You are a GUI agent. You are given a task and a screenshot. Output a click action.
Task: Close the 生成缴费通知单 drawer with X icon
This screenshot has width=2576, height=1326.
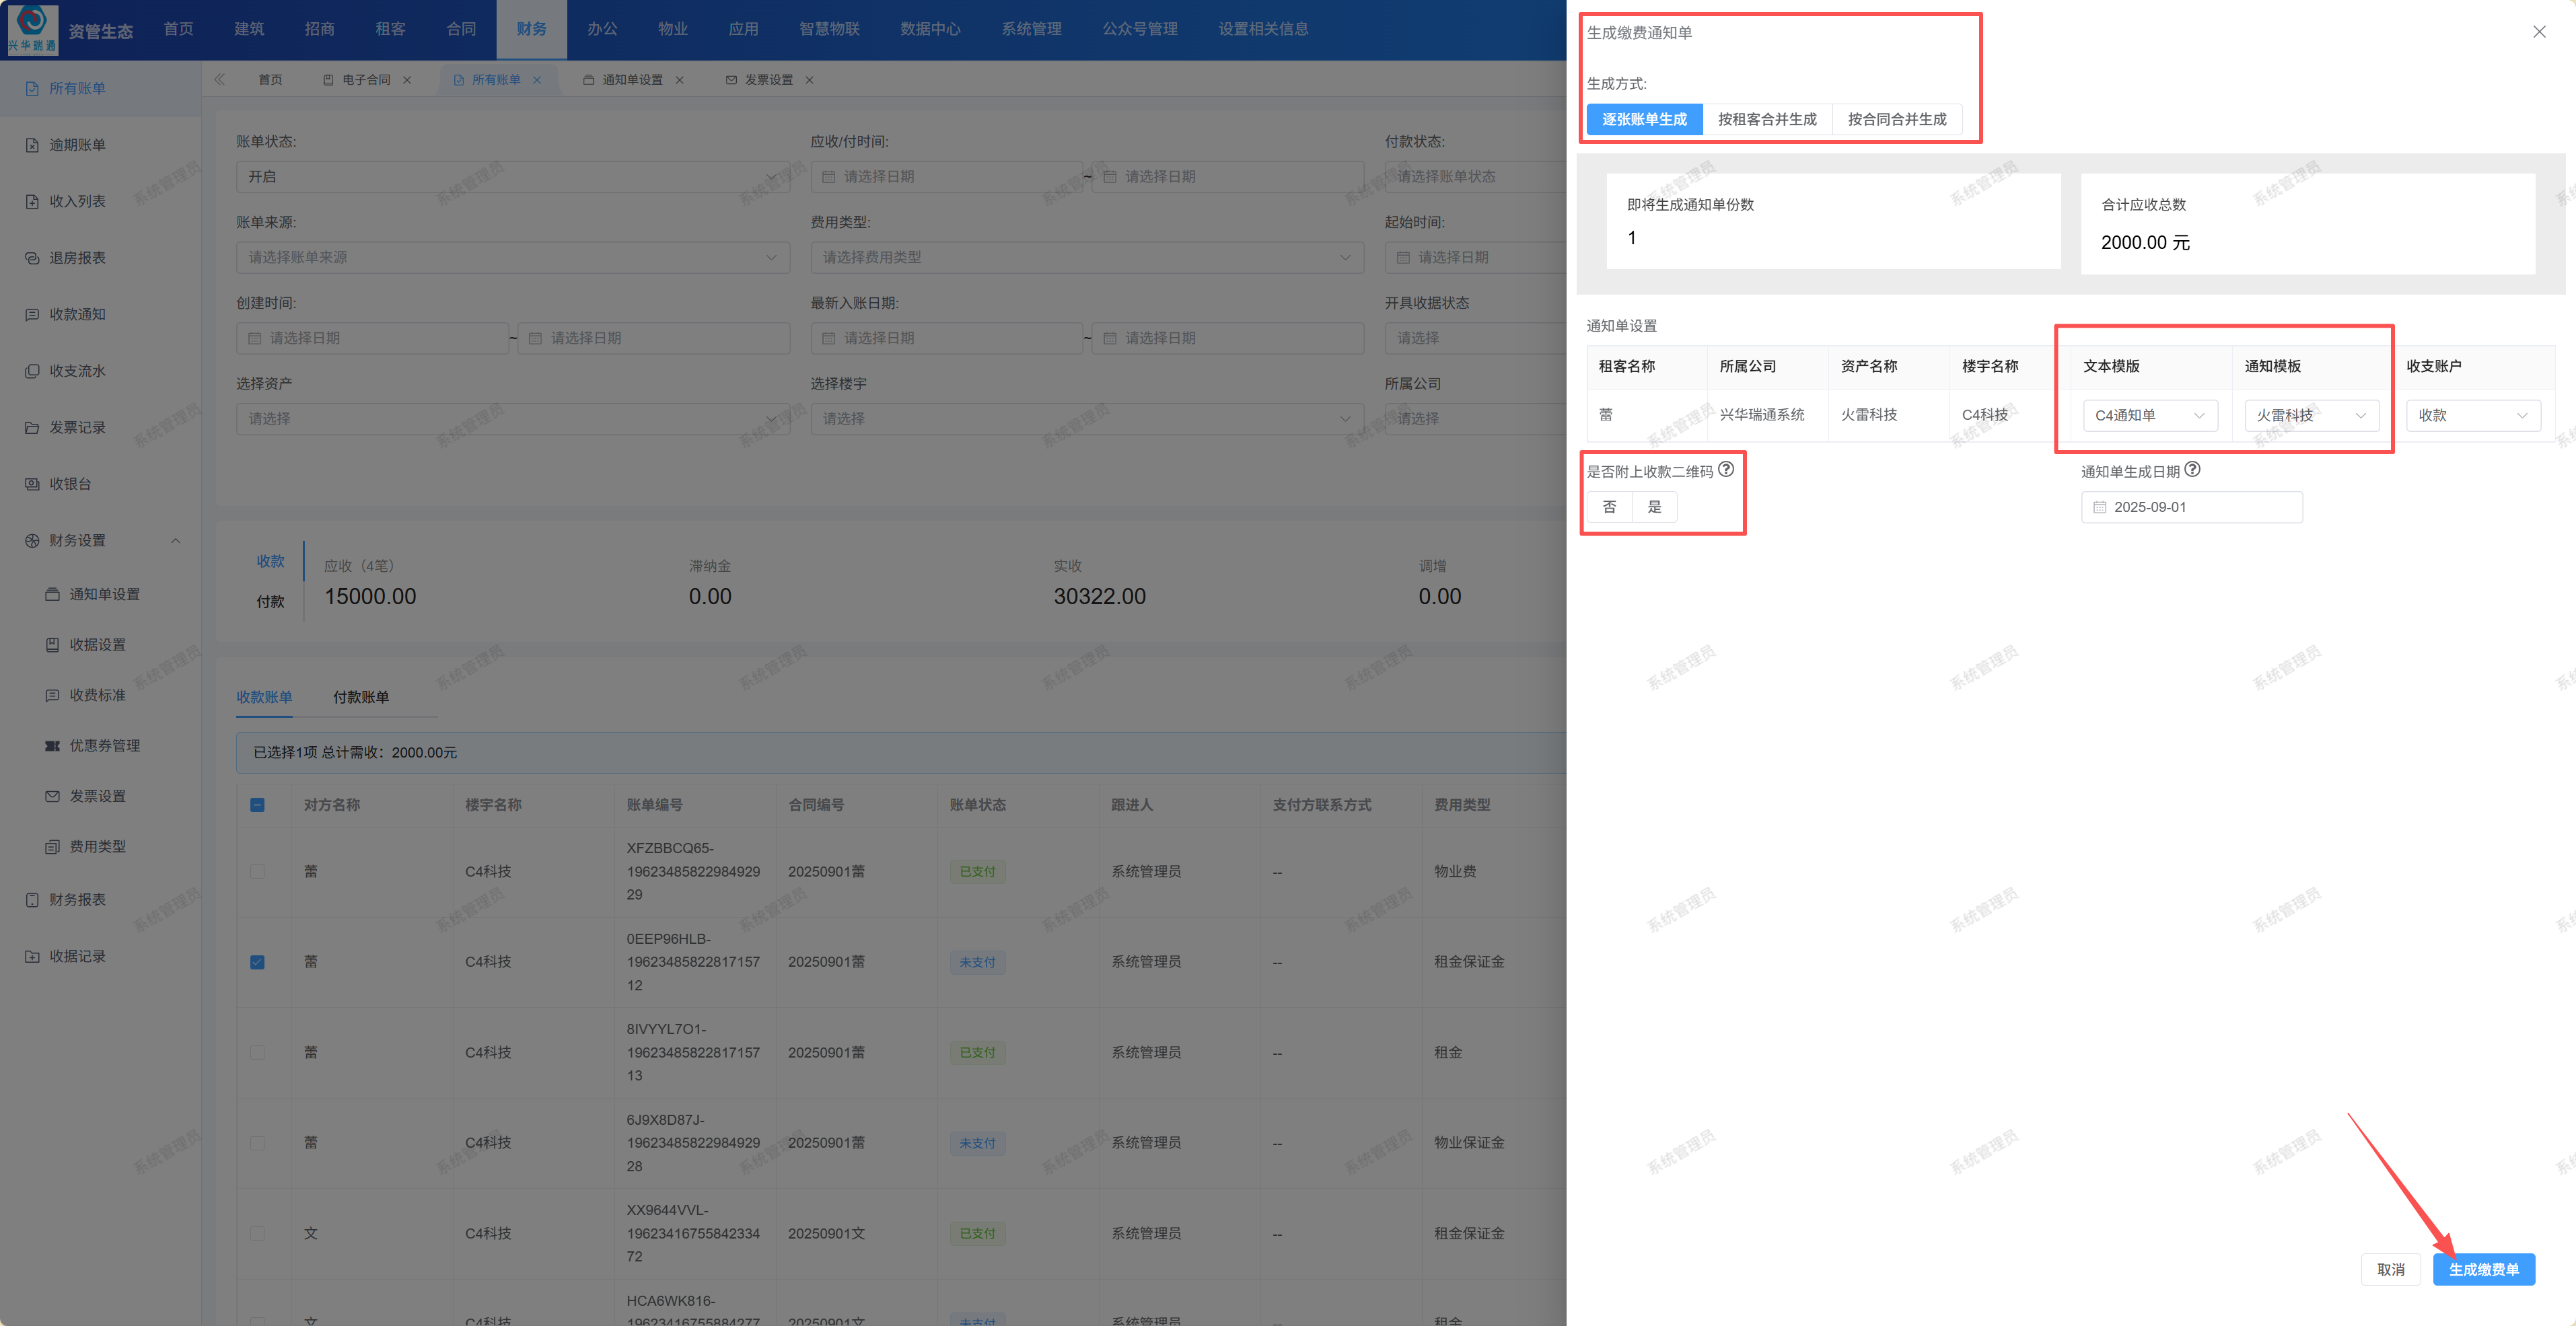(x=2538, y=32)
